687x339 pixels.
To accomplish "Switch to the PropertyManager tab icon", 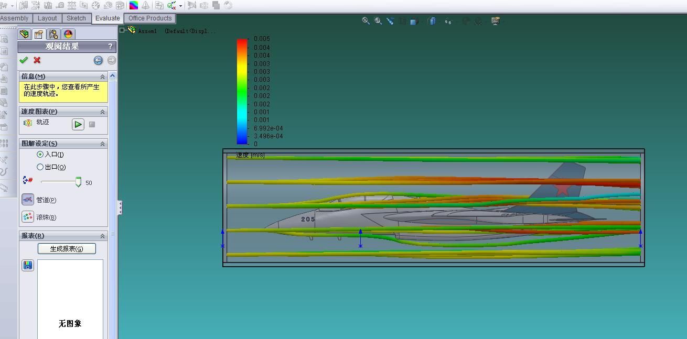I will (x=39, y=34).
